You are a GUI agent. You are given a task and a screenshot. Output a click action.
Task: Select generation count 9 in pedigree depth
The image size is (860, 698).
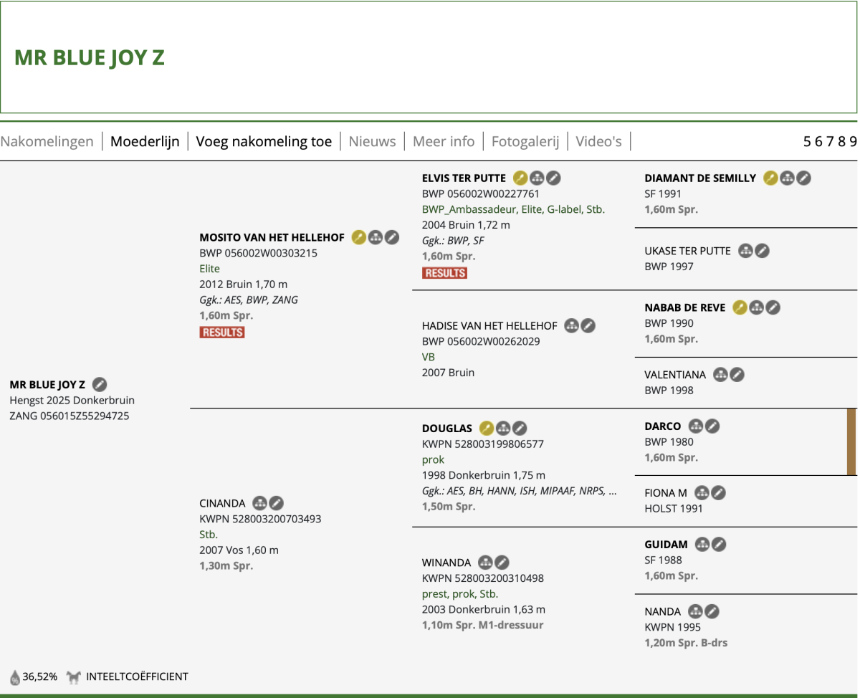pyautogui.click(x=853, y=141)
